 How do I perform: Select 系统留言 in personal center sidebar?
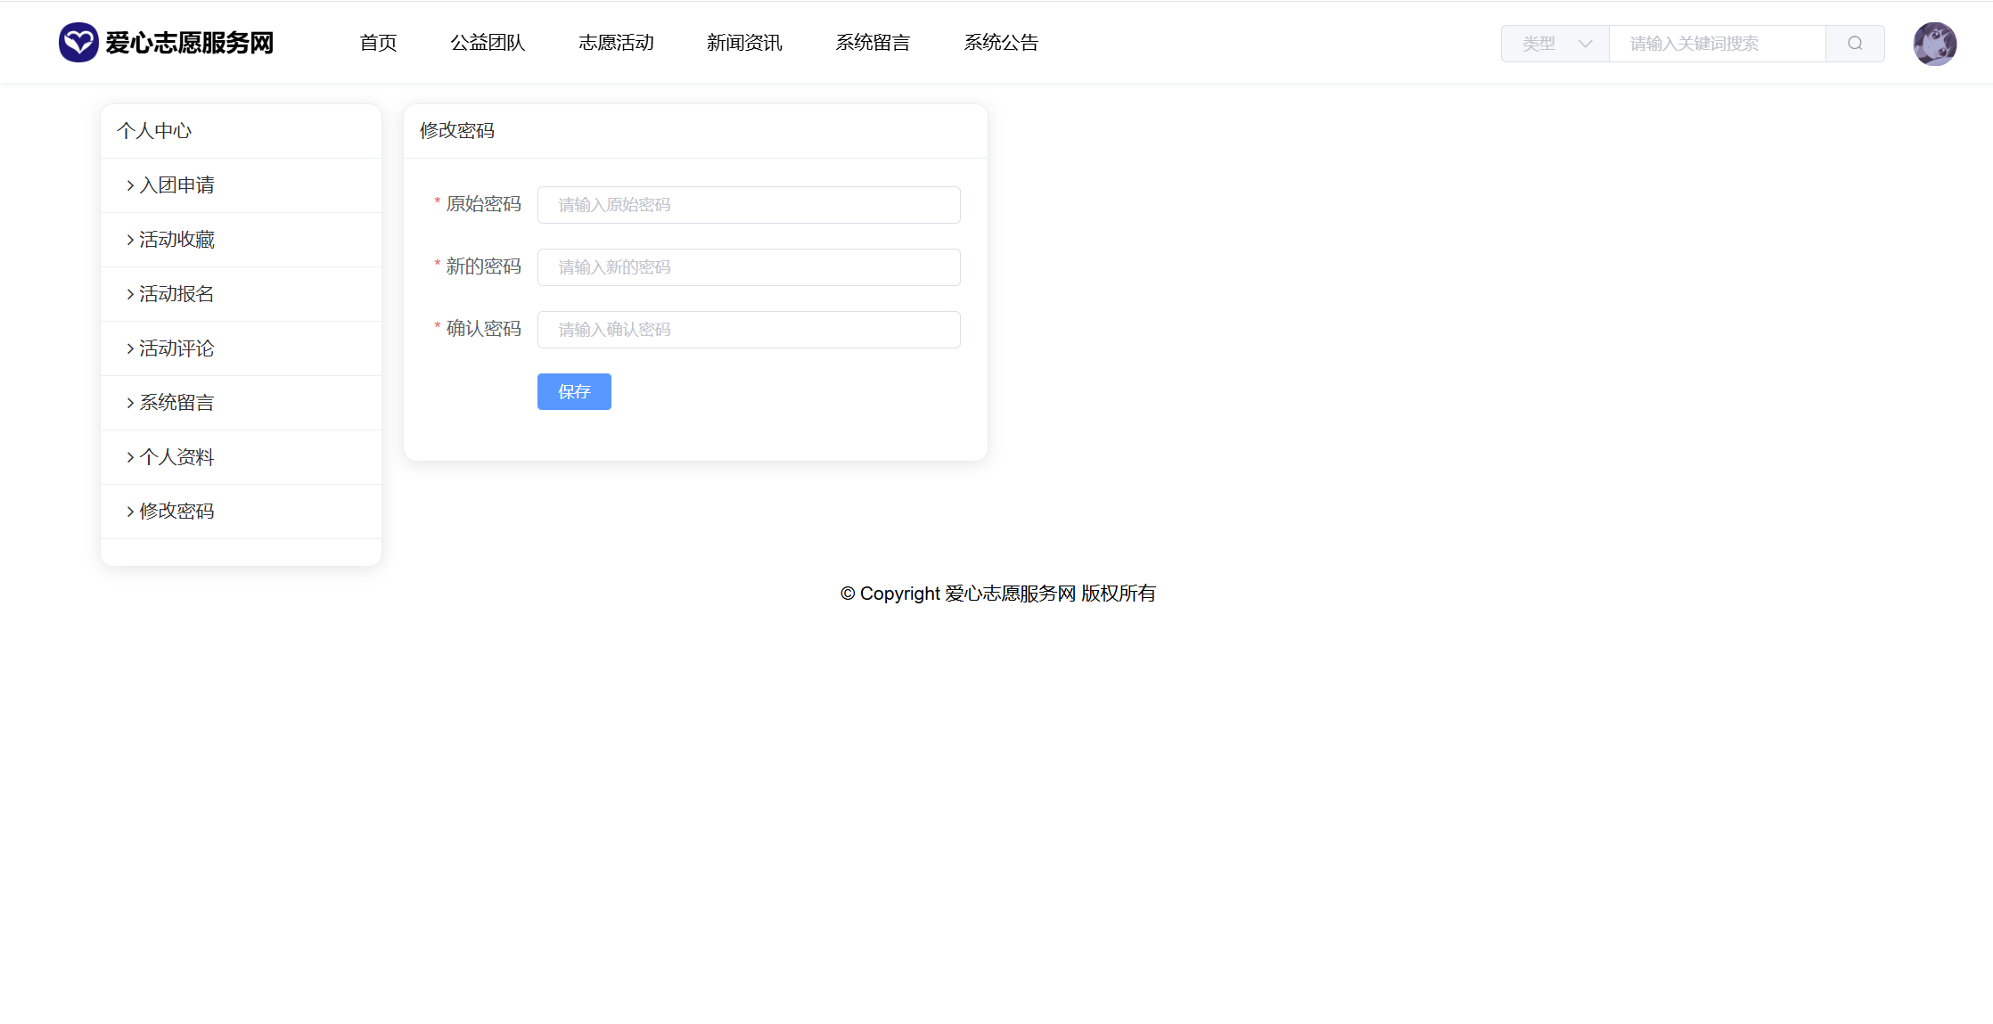tap(176, 403)
